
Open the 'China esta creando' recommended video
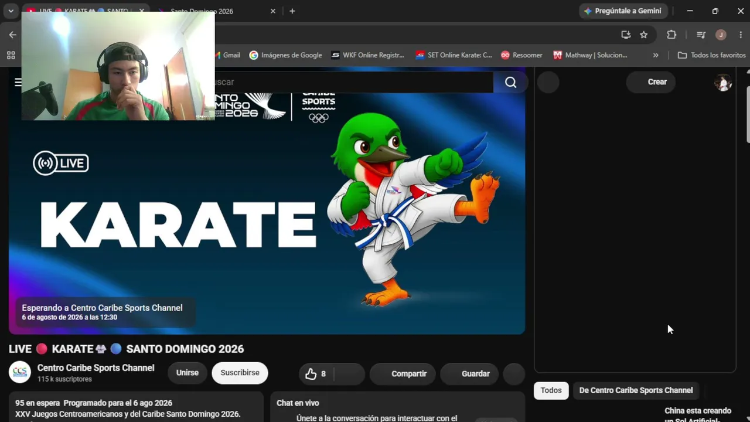[x=698, y=414]
